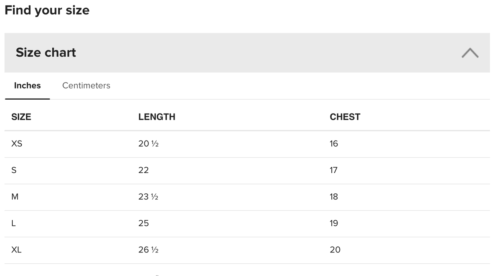Click the 25 length value
This screenshot has width=495, height=276.
(144, 223)
